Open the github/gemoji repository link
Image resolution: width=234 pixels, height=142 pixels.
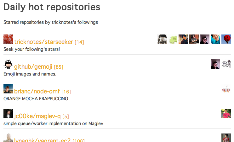pyautogui.click(x=33, y=67)
